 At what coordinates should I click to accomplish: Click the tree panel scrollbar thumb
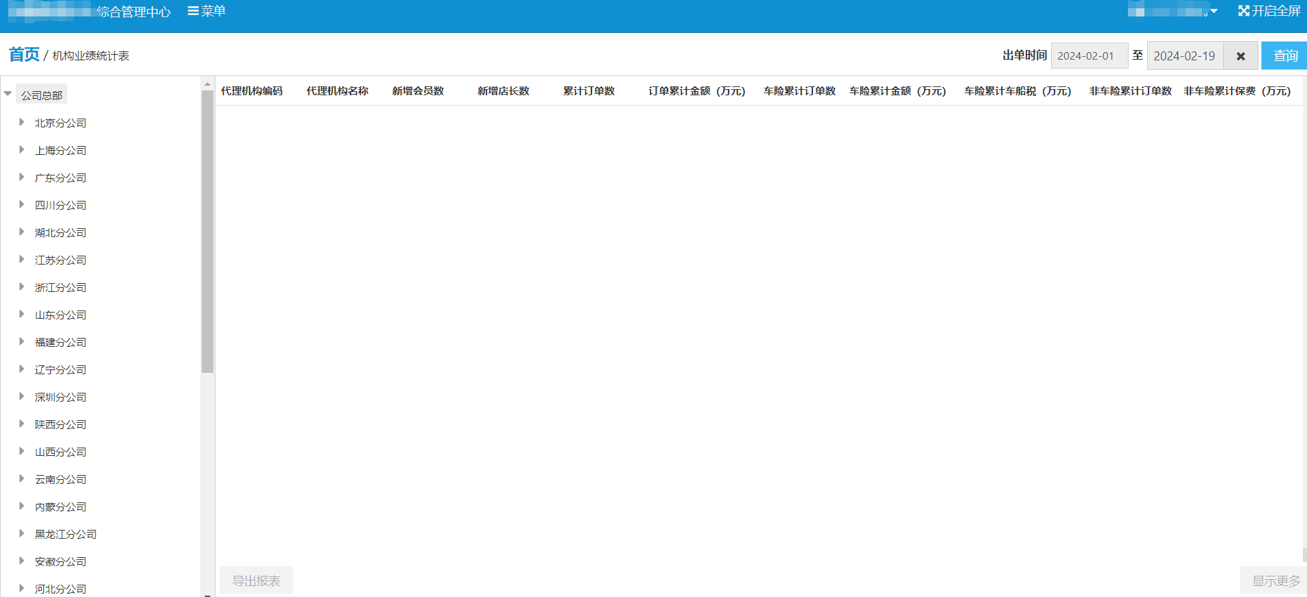[207, 232]
